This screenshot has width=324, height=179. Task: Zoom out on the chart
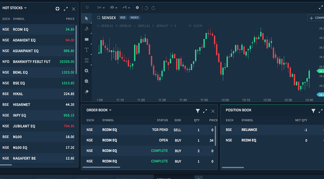(87, 81)
